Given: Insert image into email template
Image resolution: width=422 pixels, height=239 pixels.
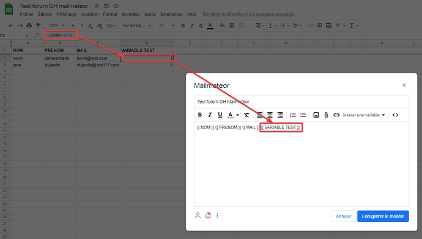Looking at the screenshot, I should [316, 115].
